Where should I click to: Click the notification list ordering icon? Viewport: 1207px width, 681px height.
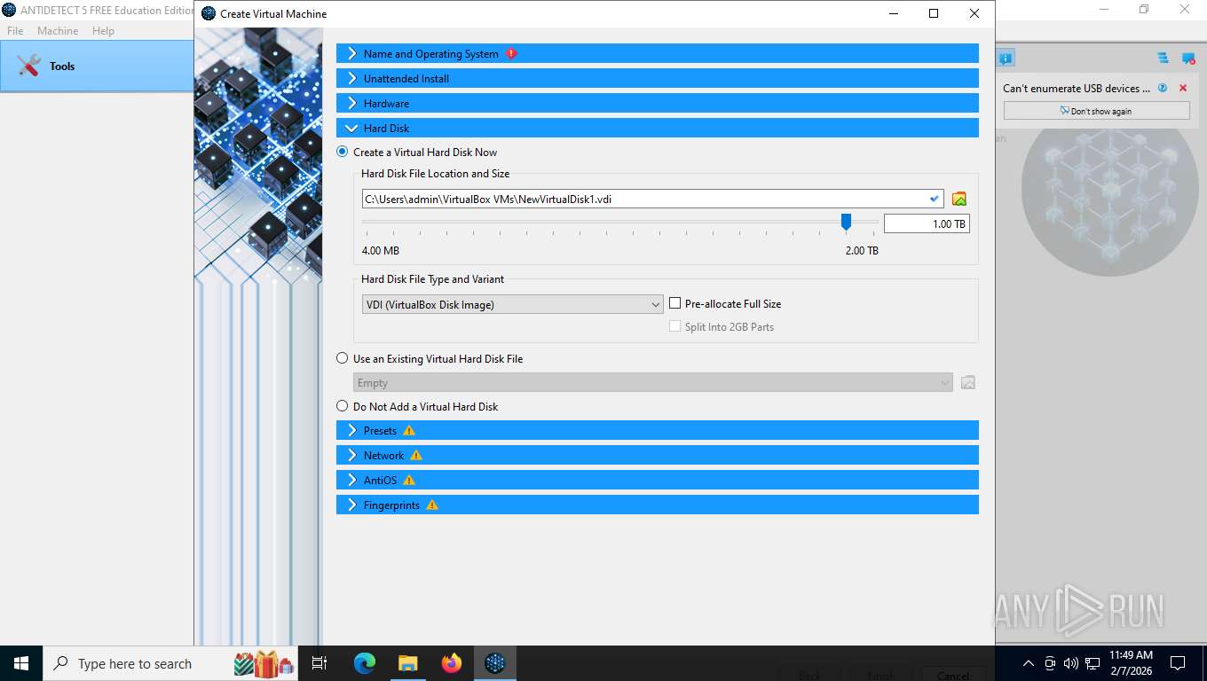[x=1163, y=59]
